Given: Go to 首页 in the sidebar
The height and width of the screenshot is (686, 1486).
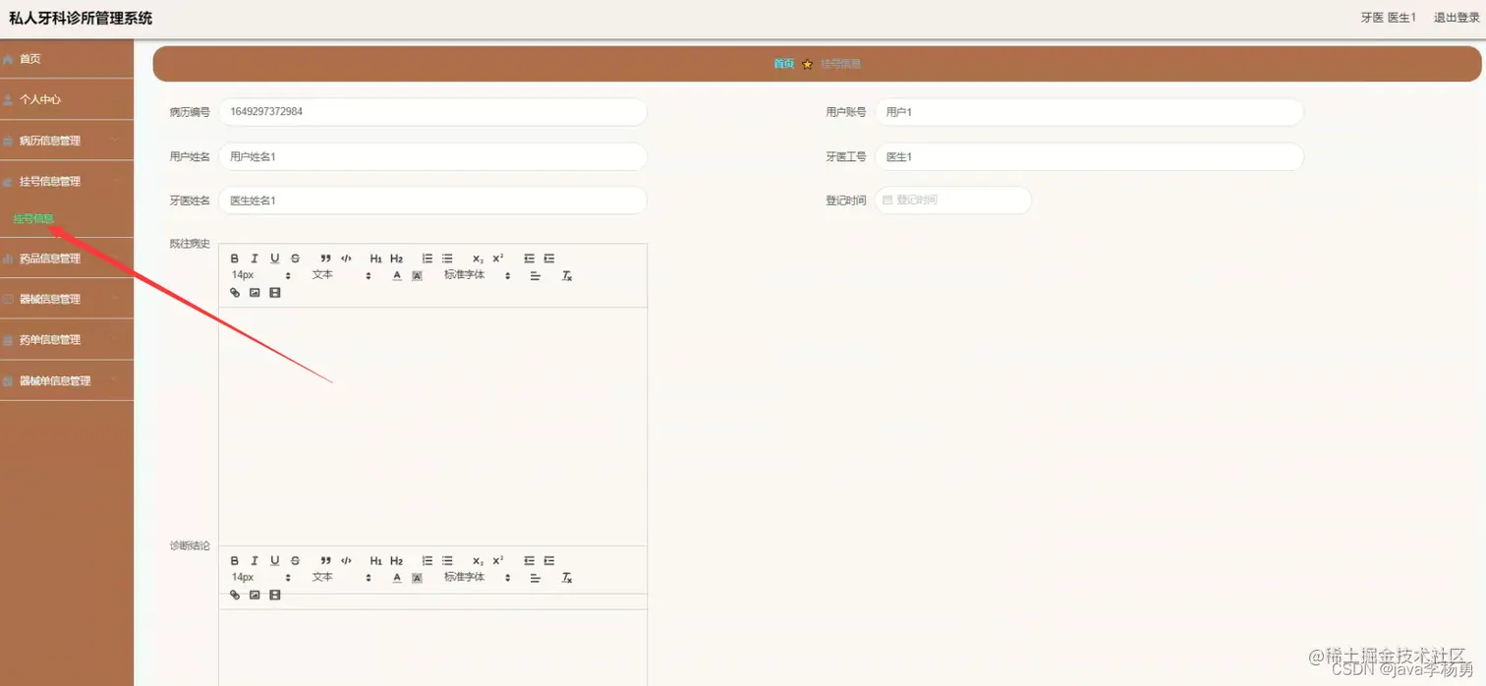Looking at the screenshot, I should pos(67,59).
